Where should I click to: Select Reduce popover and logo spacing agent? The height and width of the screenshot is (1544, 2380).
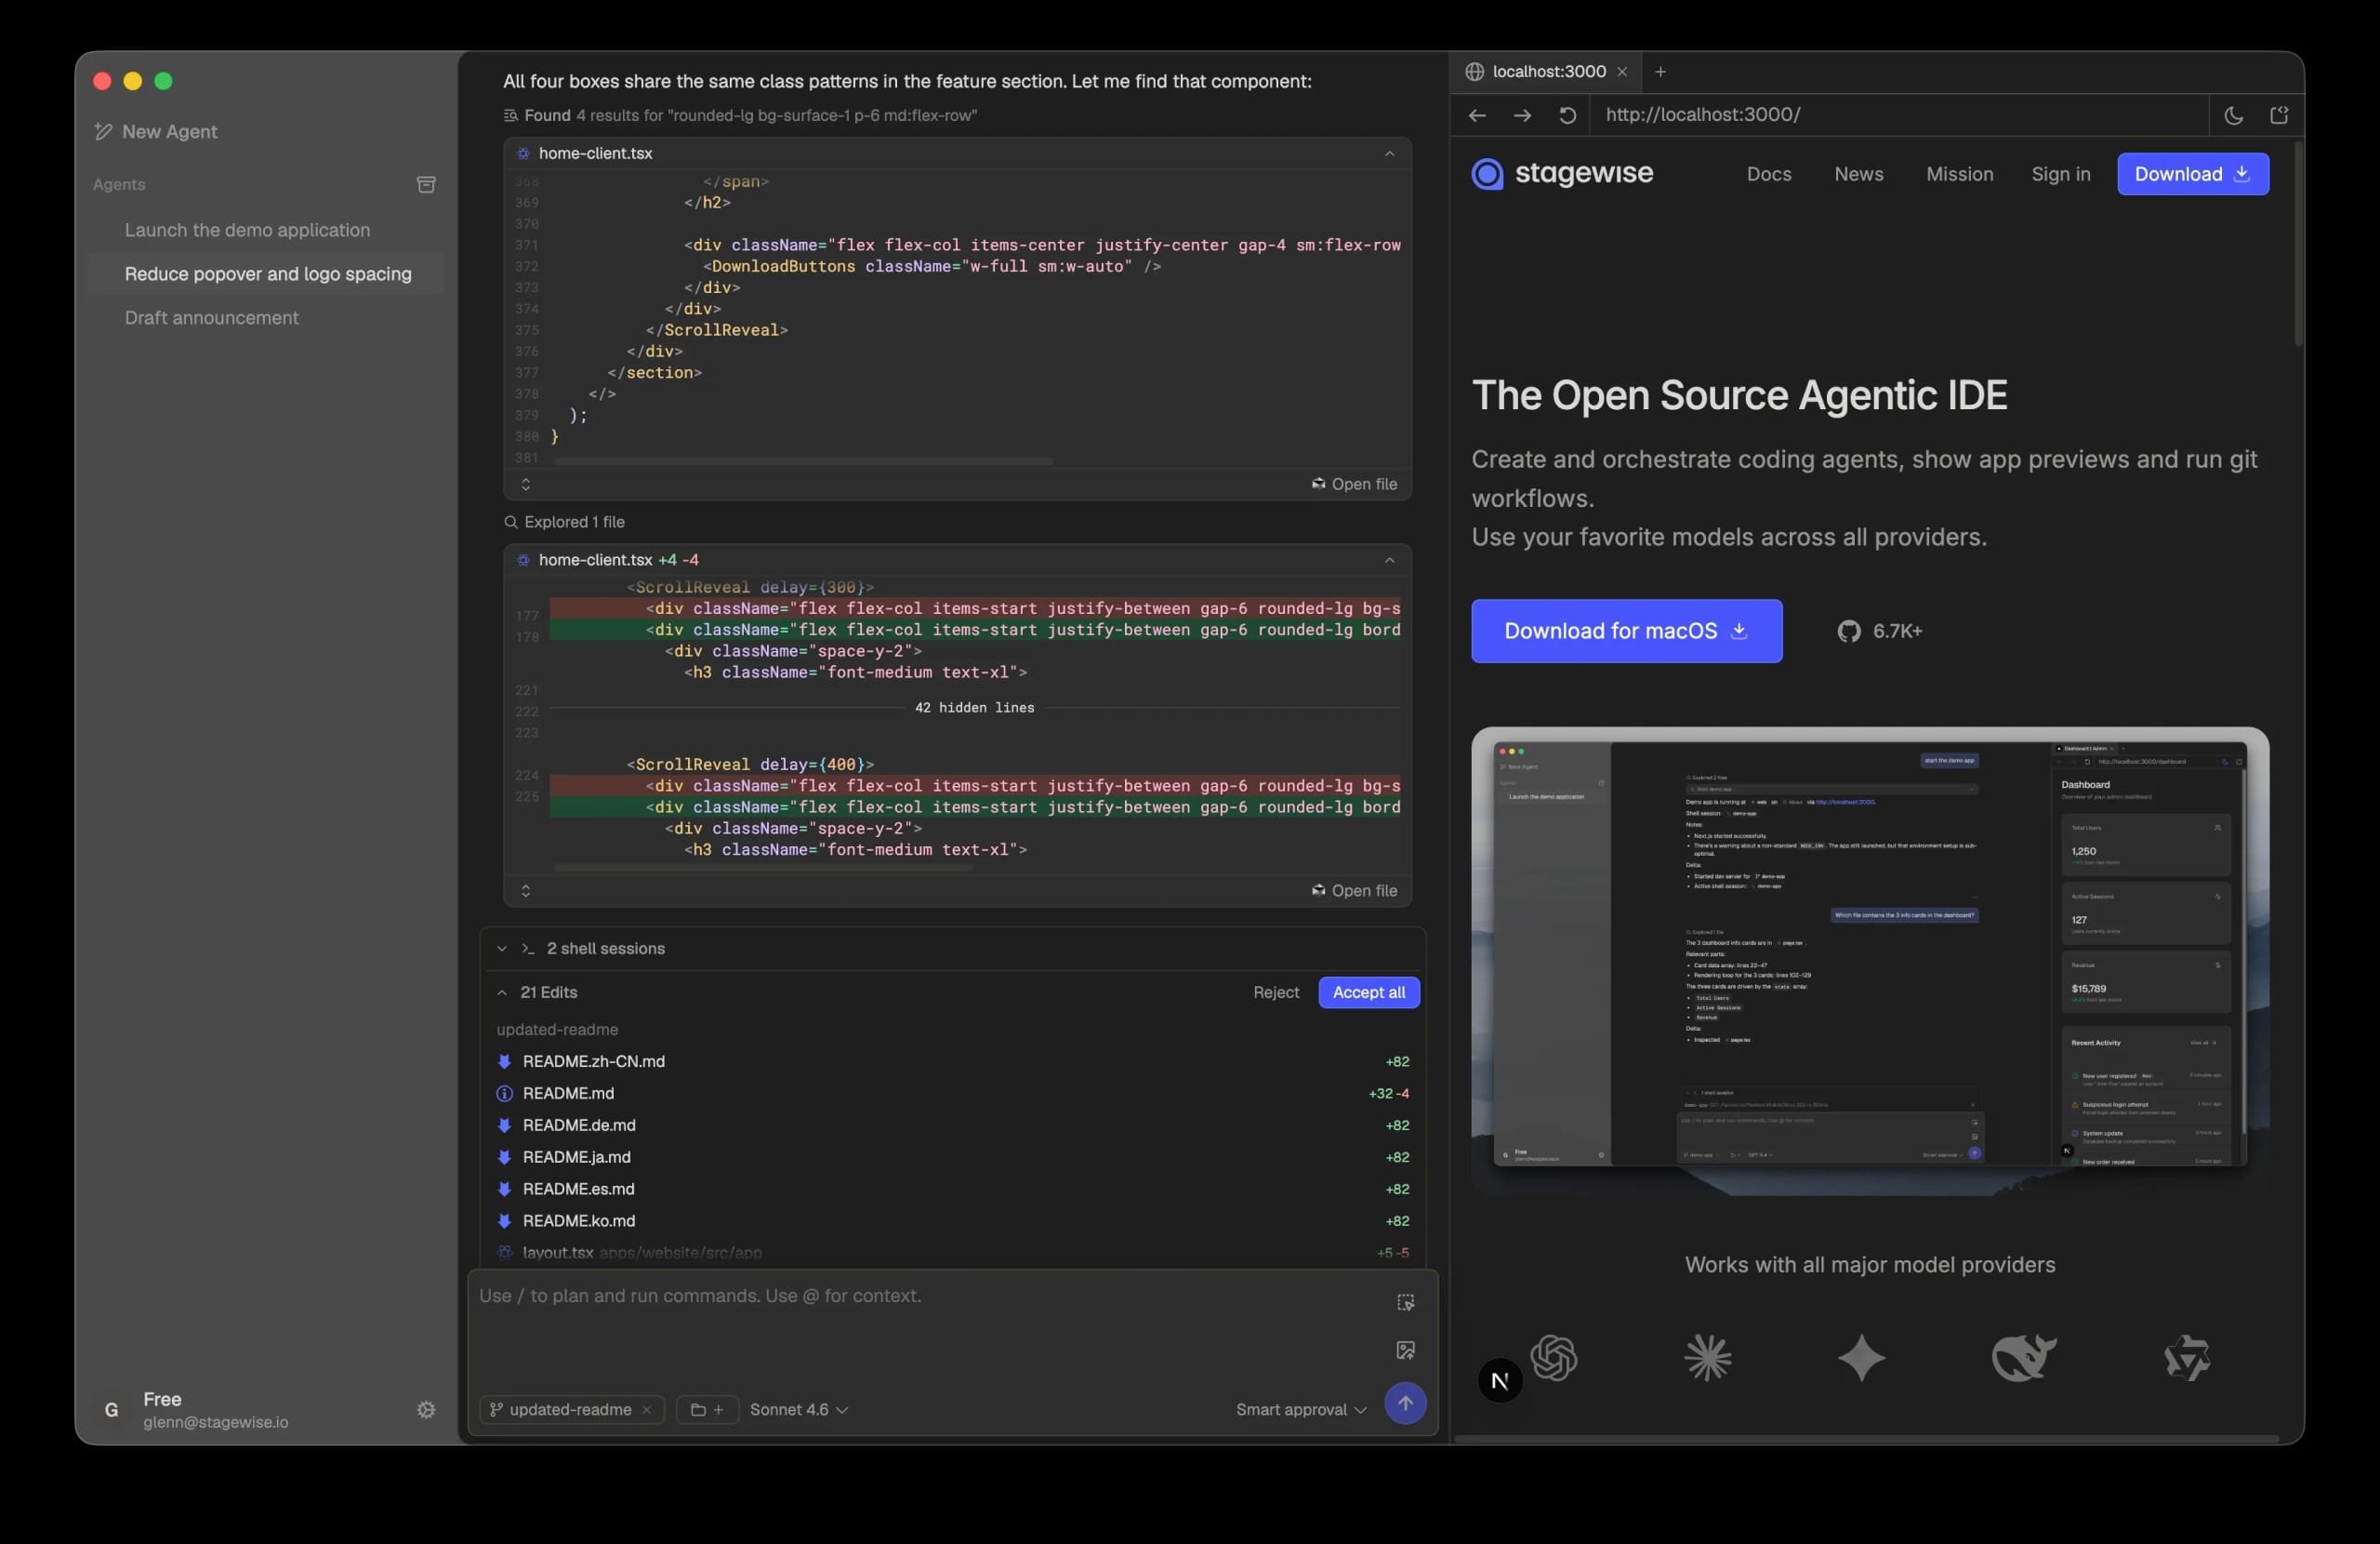click(x=267, y=274)
